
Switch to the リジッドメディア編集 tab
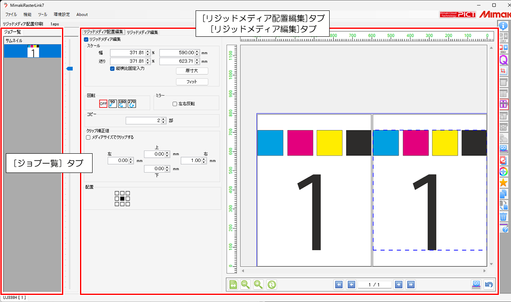[142, 31]
